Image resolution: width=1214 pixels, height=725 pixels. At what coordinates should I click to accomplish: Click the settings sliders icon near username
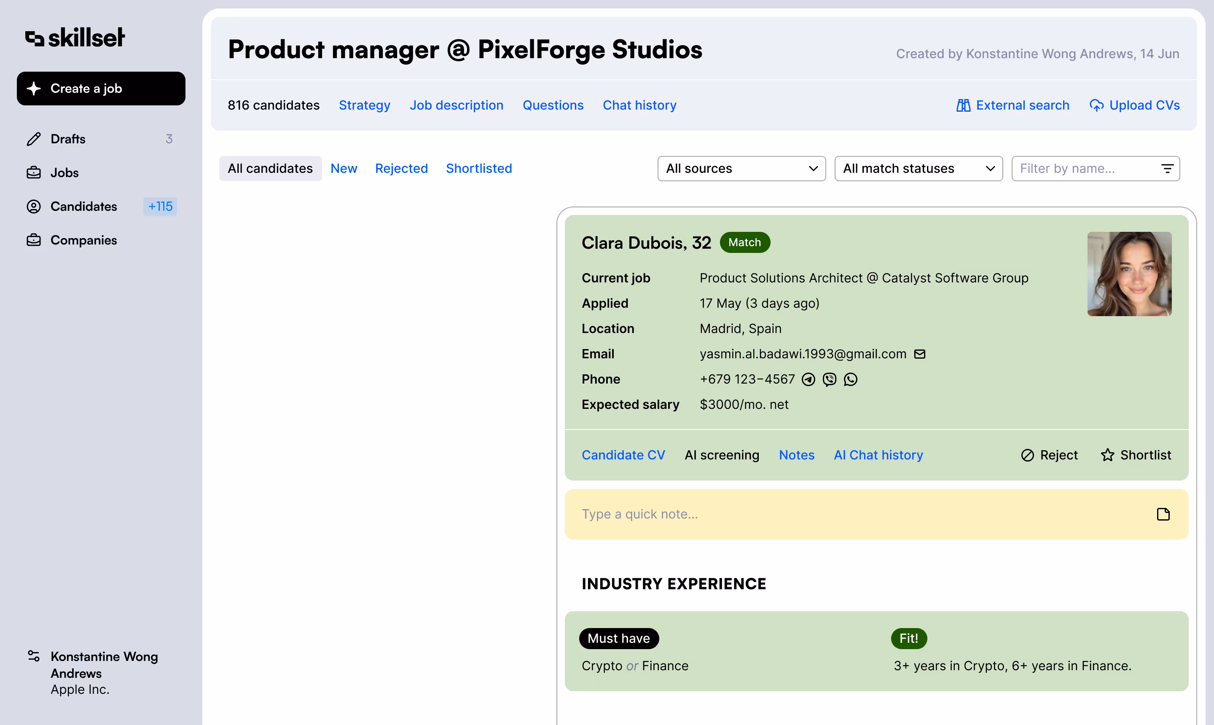[34, 656]
